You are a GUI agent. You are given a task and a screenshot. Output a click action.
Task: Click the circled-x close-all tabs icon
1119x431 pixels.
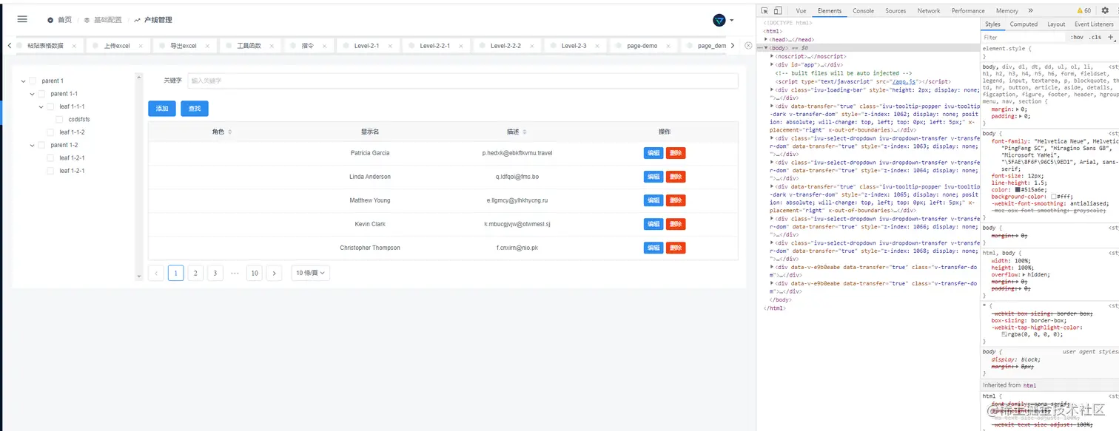(748, 46)
